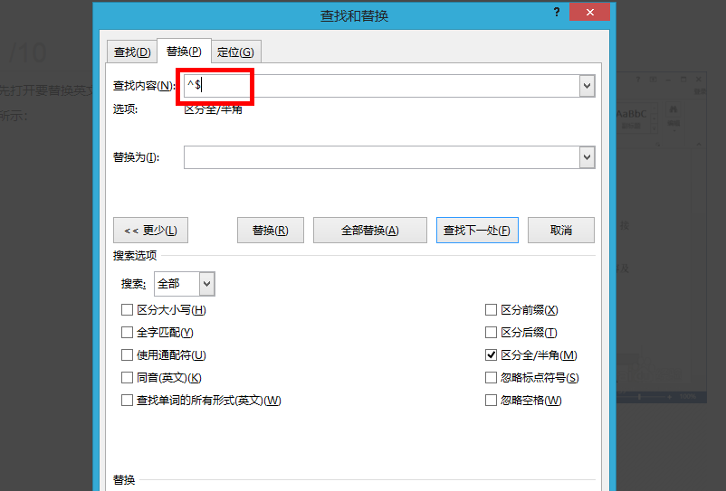Click the 替换(R) button

271,231
